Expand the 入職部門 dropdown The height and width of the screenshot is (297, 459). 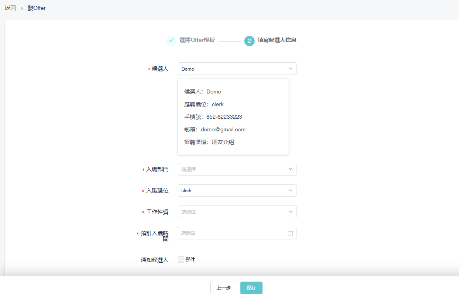(x=237, y=169)
